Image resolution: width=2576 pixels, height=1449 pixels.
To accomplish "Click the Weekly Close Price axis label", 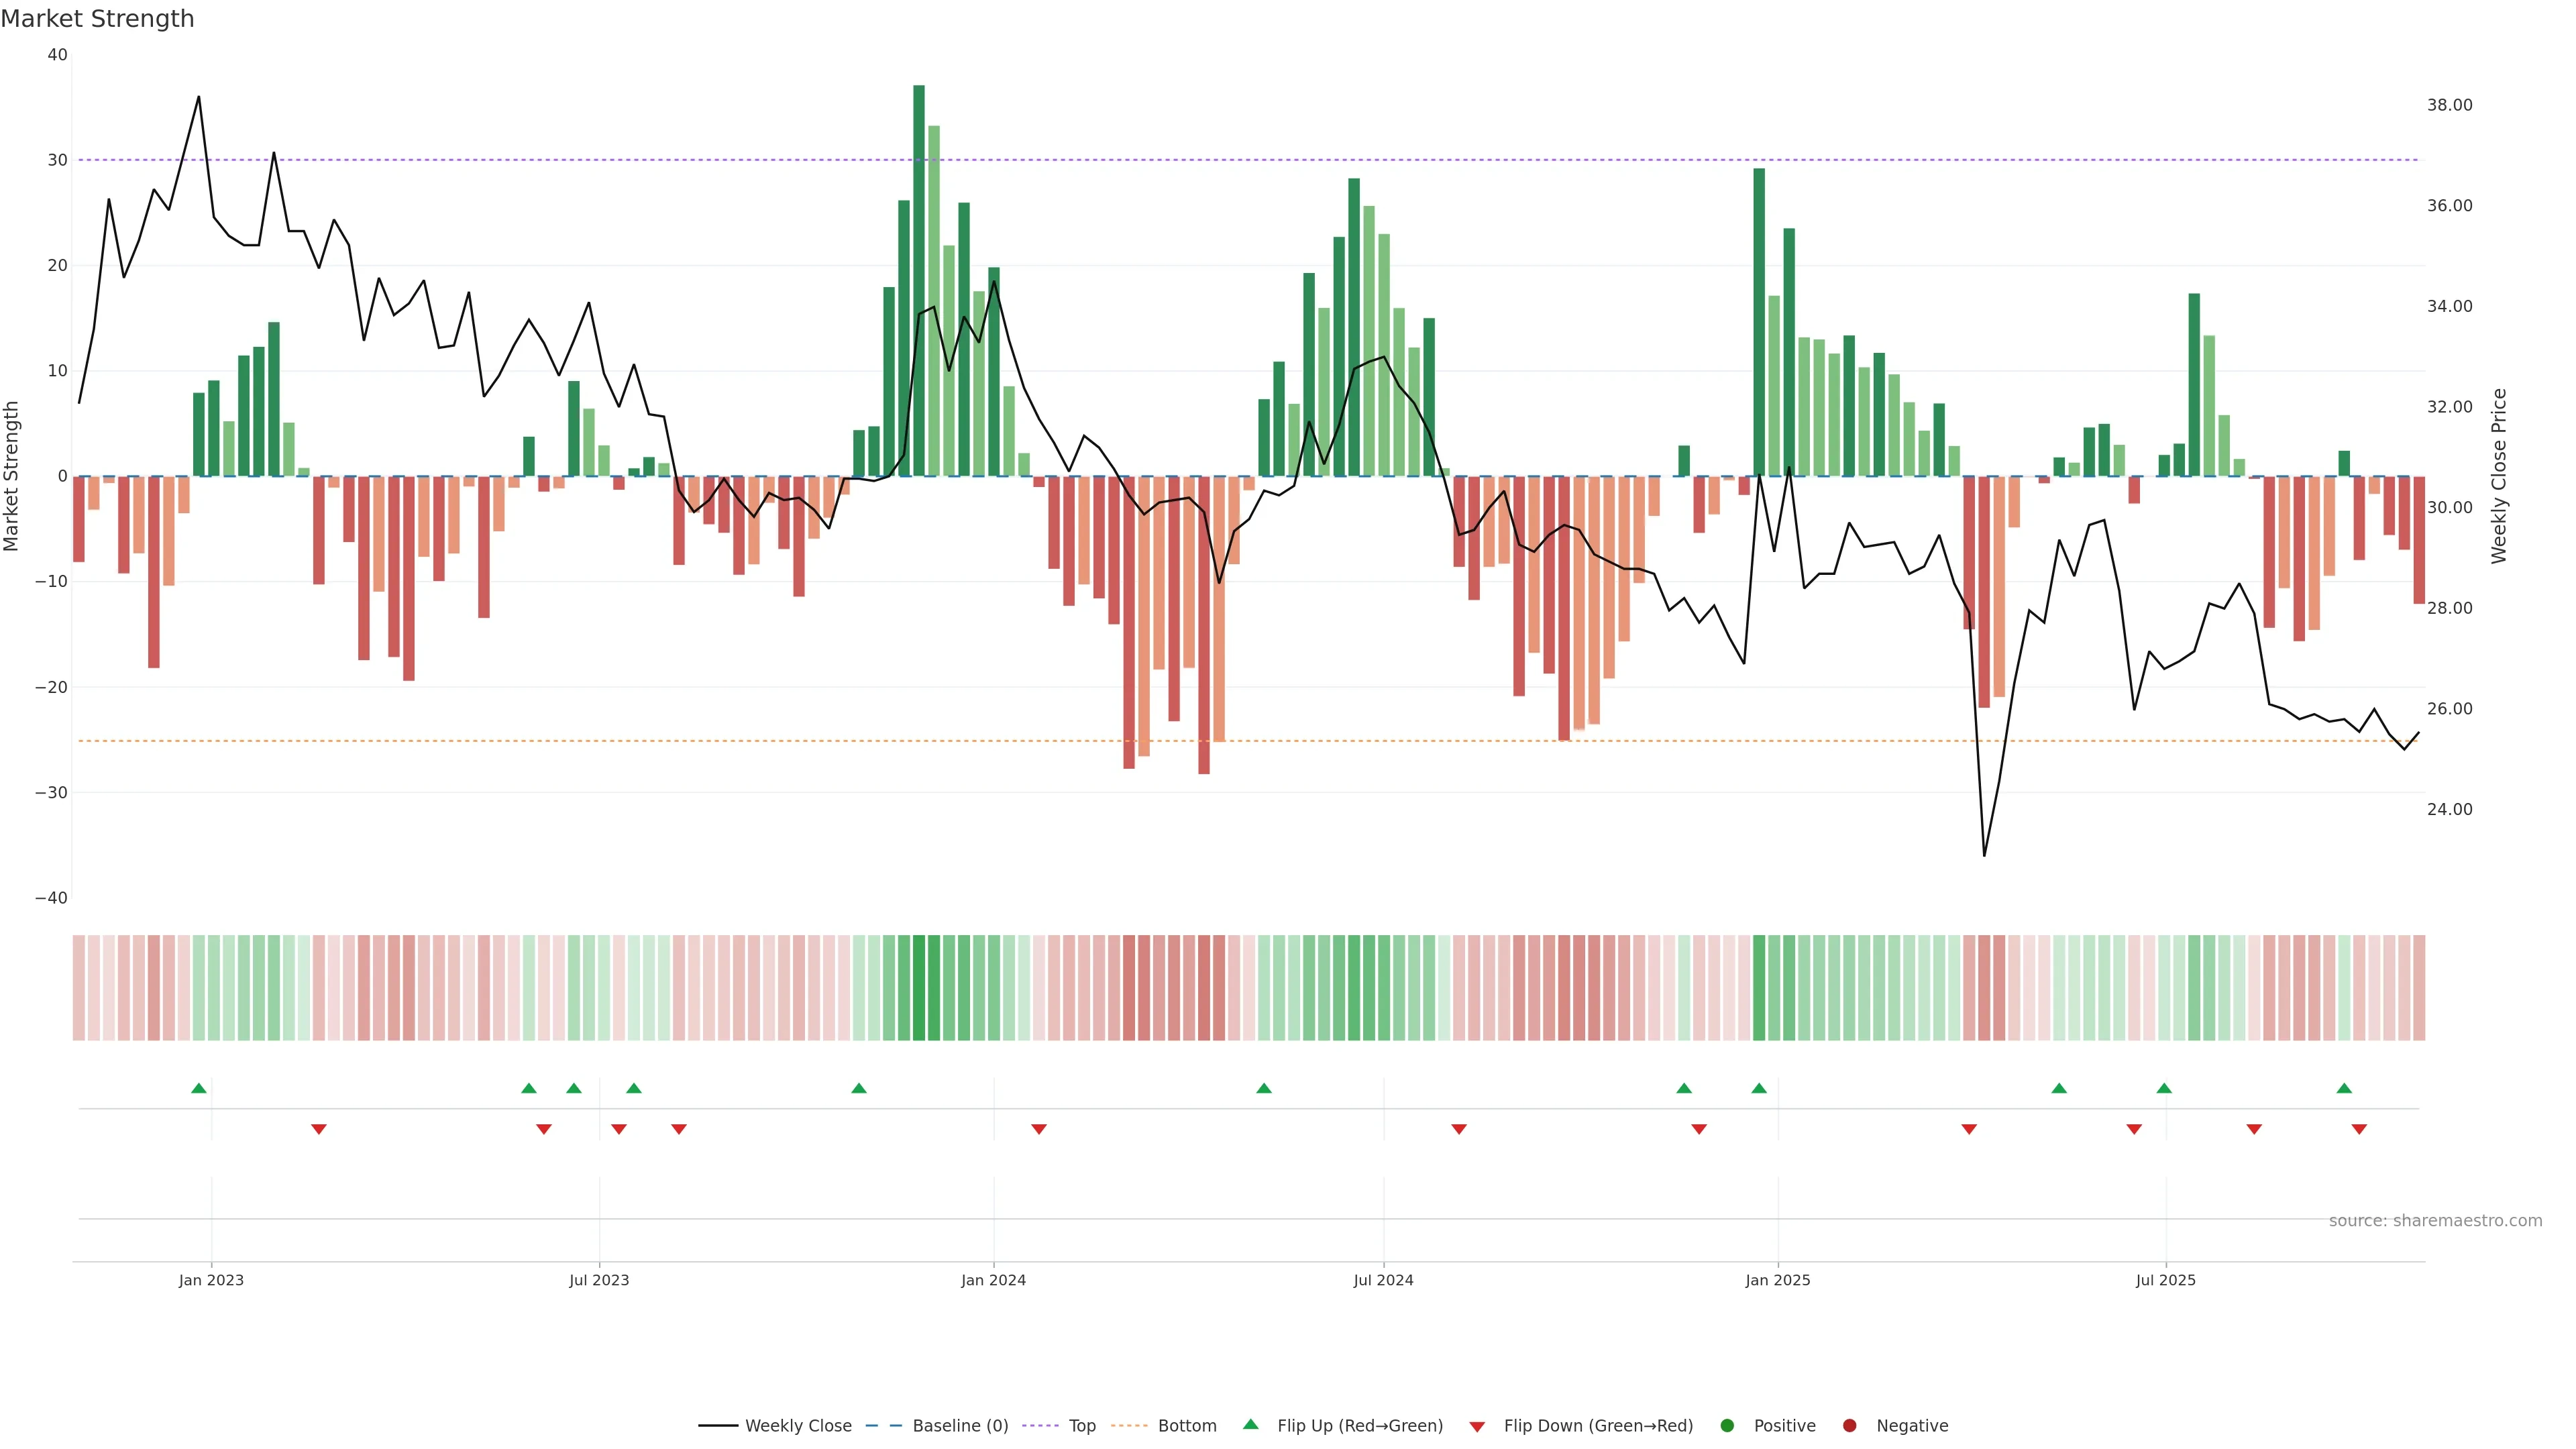I will (2499, 476).
